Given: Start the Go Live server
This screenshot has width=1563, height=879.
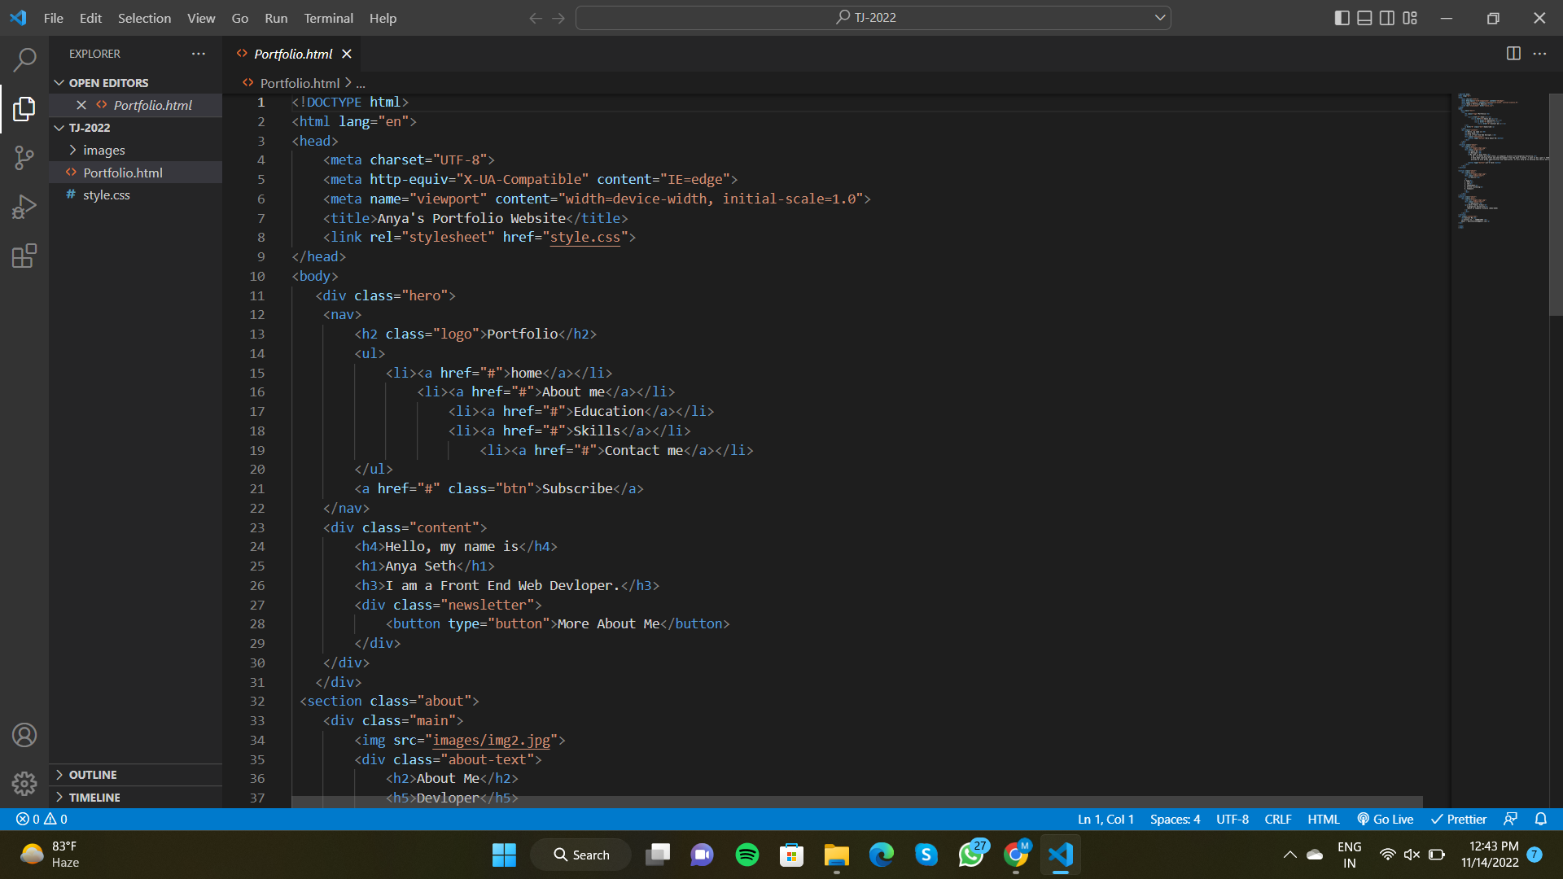Looking at the screenshot, I should (x=1385, y=819).
